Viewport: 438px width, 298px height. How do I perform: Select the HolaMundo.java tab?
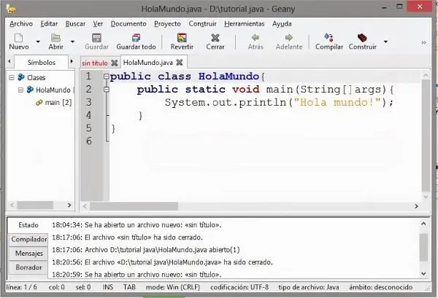click(147, 63)
